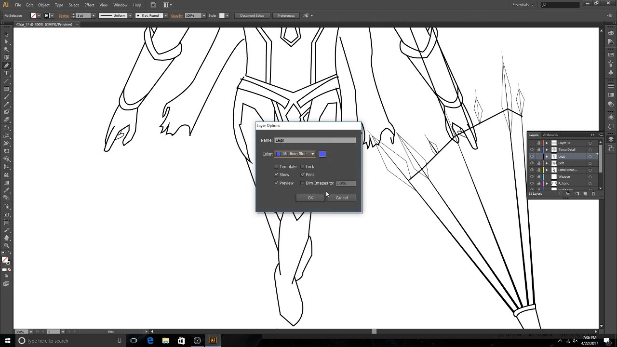Click the Document Setup button
Viewport: 617px width, 347px height.
tap(252, 16)
